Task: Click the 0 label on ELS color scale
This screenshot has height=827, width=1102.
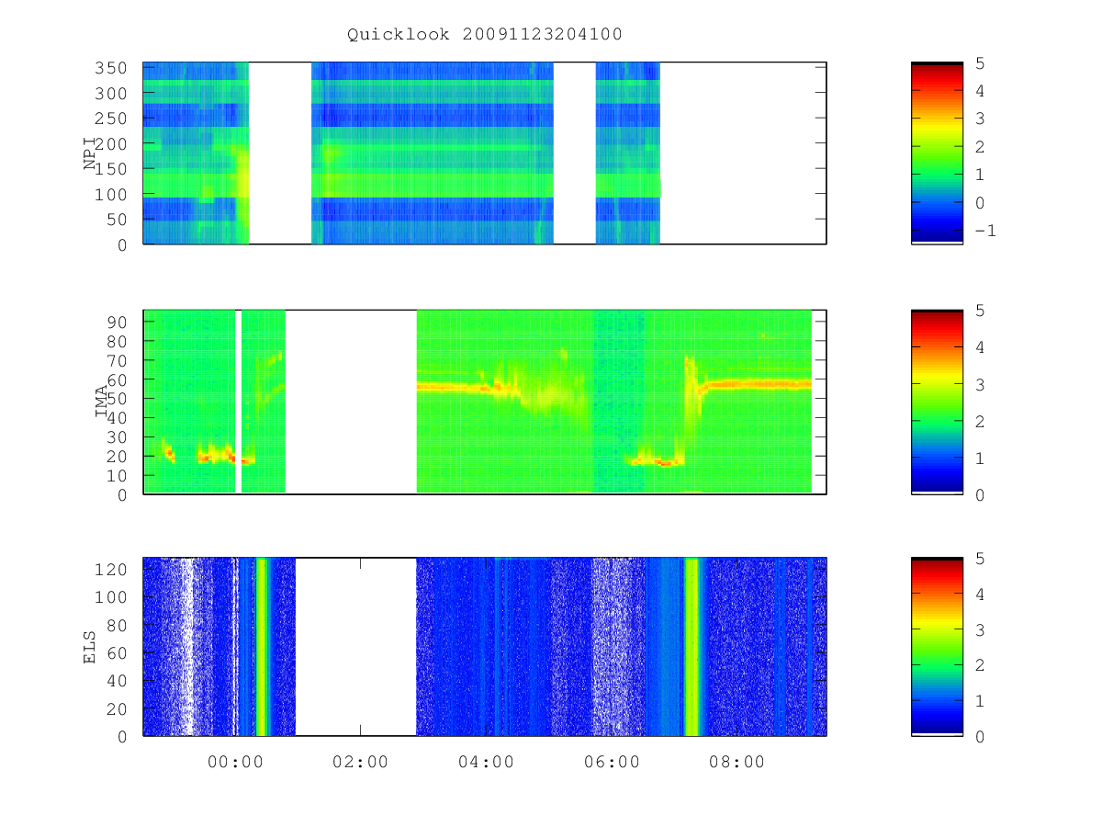Action: point(980,736)
